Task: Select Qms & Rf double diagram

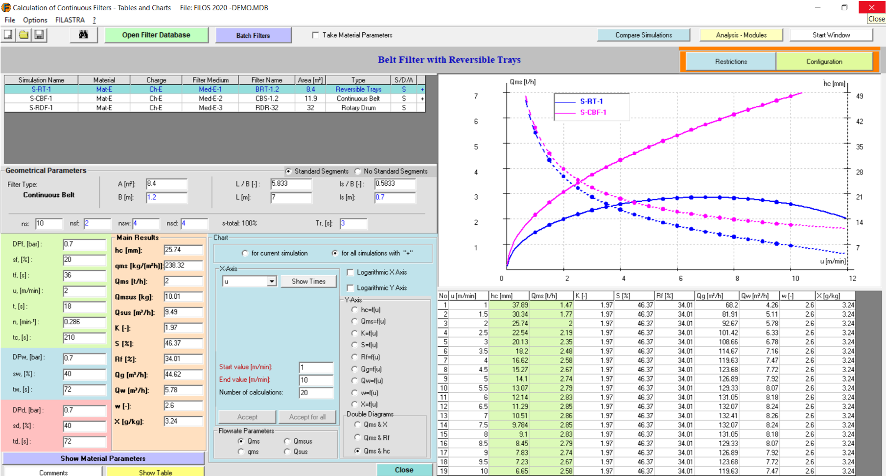Action: pyautogui.click(x=357, y=437)
